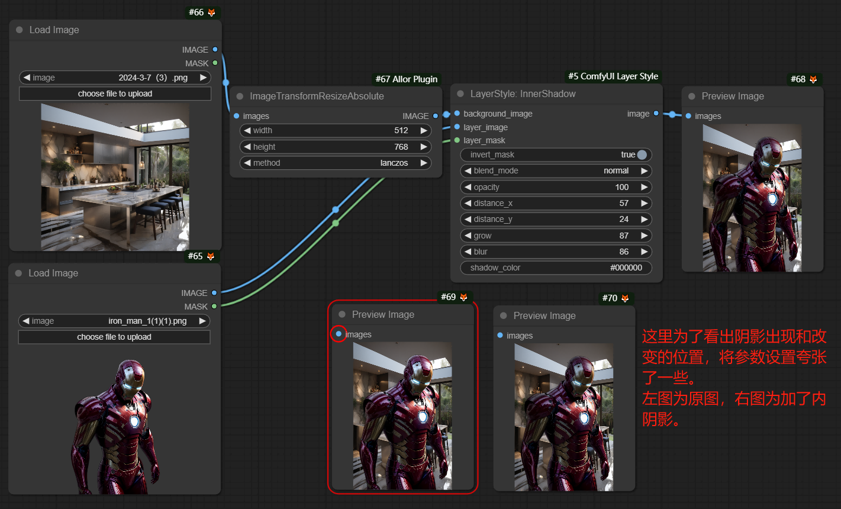Screen dimensions: 841x509
Task: Click the #67 Allor Plugin badge
Action: pyautogui.click(x=407, y=79)
